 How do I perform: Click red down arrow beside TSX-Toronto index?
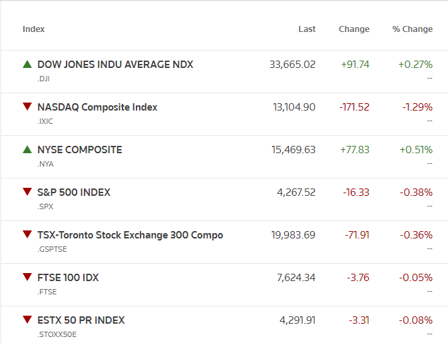pyautogui.click(x=27, y=235)
